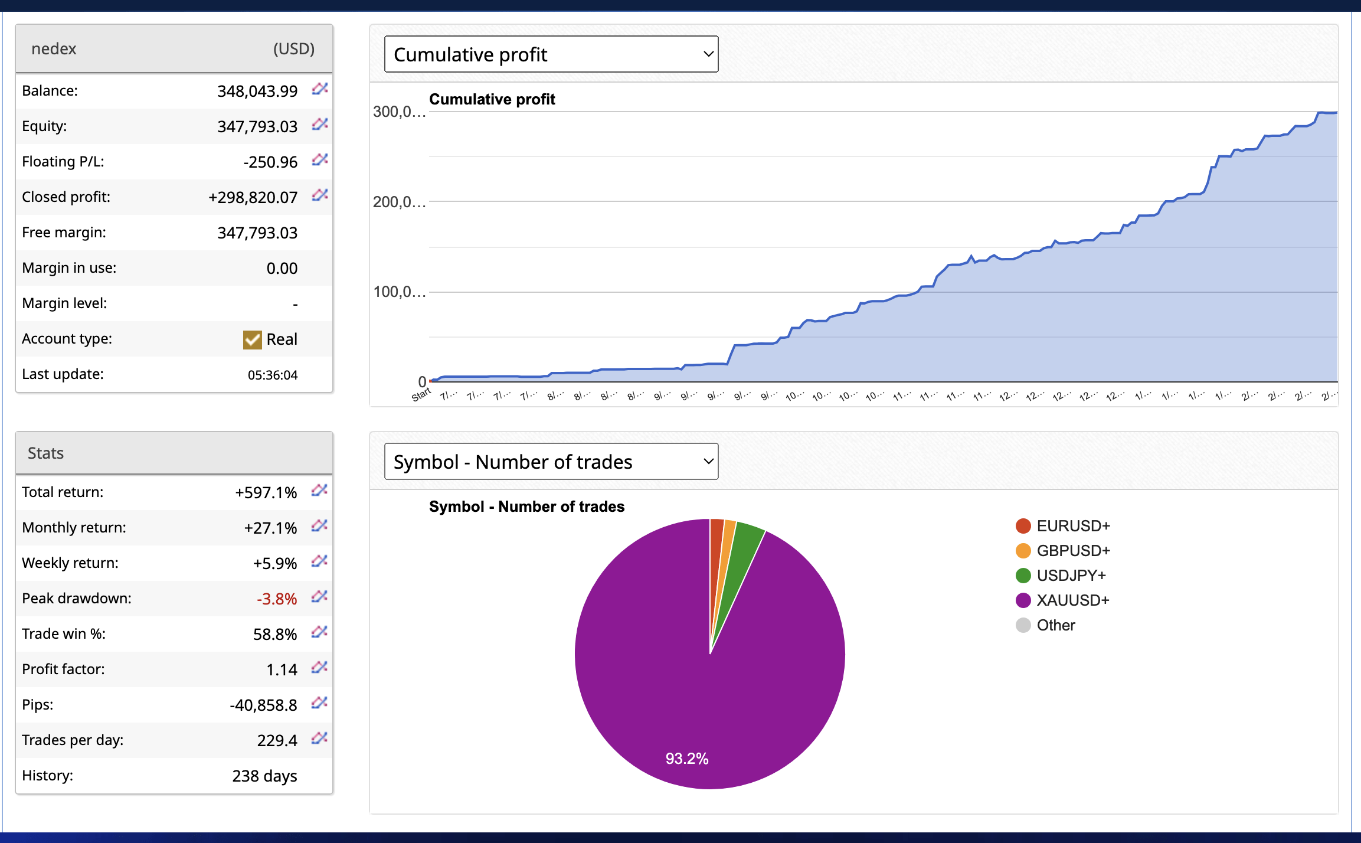
Task: Toggle the XAUUSD+ legend item
Action: tap(1072, 600)
